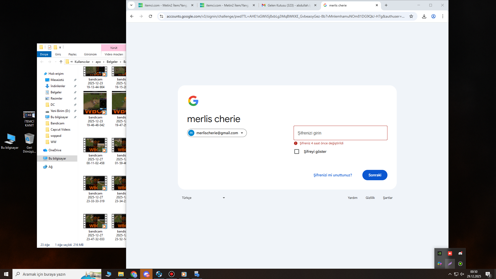
Task: Click Chrome's back arrow button
Action: pyautogui.click(x=132, y=16)
